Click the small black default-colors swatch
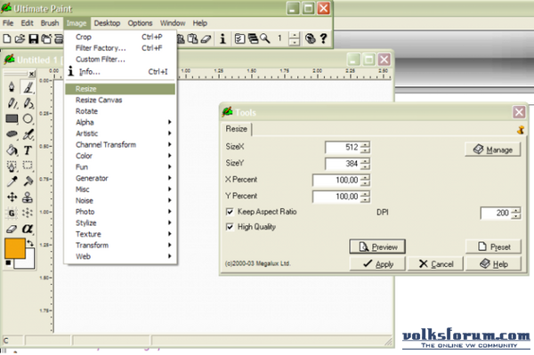Image resolution: width=534 pixels, height=355 pixels. [8, 262]
